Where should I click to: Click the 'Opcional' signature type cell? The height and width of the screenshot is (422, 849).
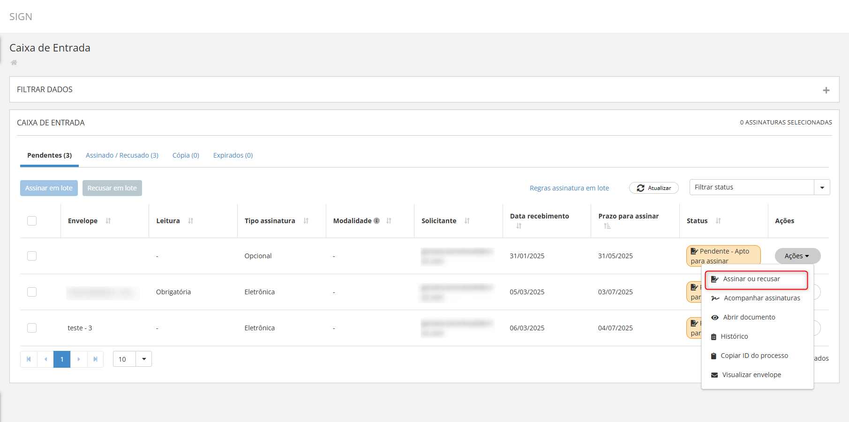258,256
